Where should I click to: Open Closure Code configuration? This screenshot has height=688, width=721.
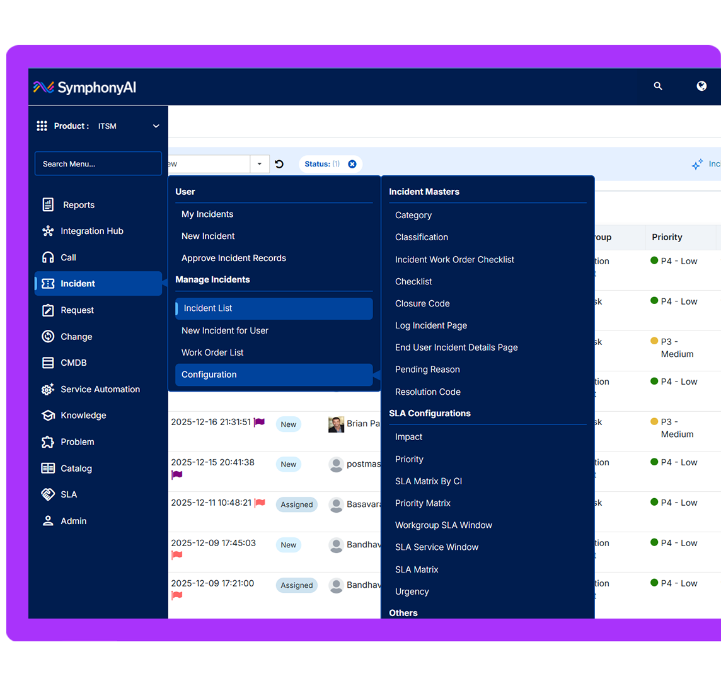(x=422, y=303)
